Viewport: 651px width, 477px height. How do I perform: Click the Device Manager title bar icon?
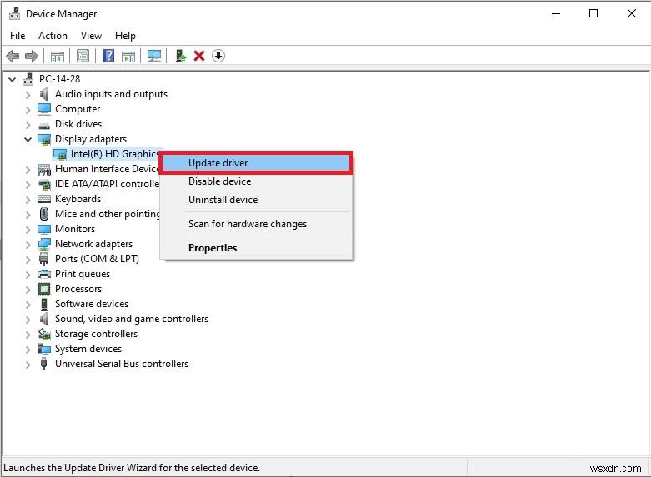coord(14,13)
